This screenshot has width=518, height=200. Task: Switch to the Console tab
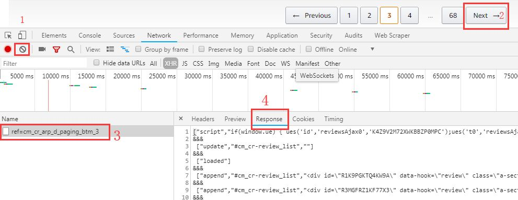[x=90, y=36]
